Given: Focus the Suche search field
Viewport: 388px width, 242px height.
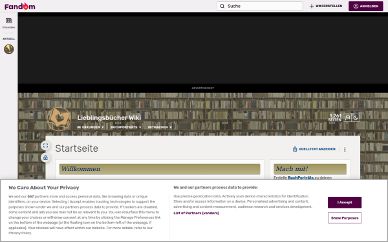Looking at the screenshot, I should (260, 6).
